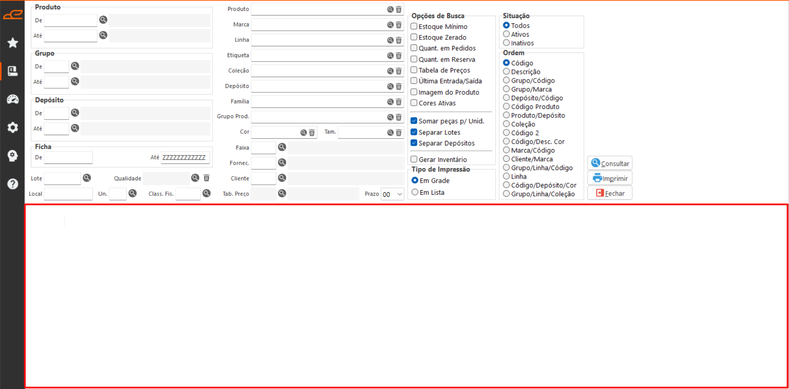This screenshot has height=389, width=789.
Task: Click the search icon in Coleção field
Action: pos(390,71)
